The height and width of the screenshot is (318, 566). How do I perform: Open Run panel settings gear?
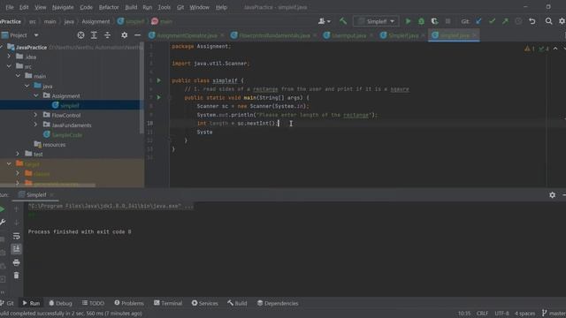point(552,194)
